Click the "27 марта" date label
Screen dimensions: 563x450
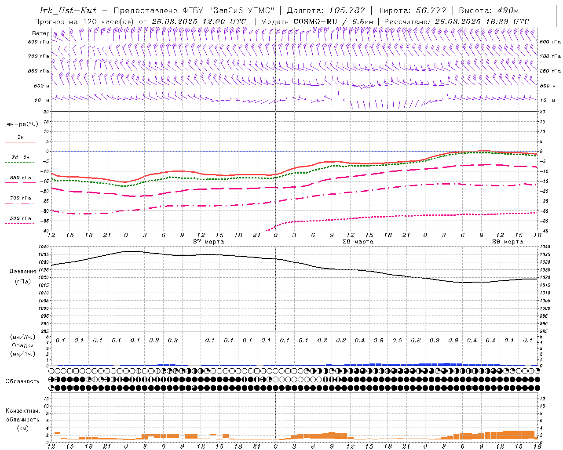208,242
